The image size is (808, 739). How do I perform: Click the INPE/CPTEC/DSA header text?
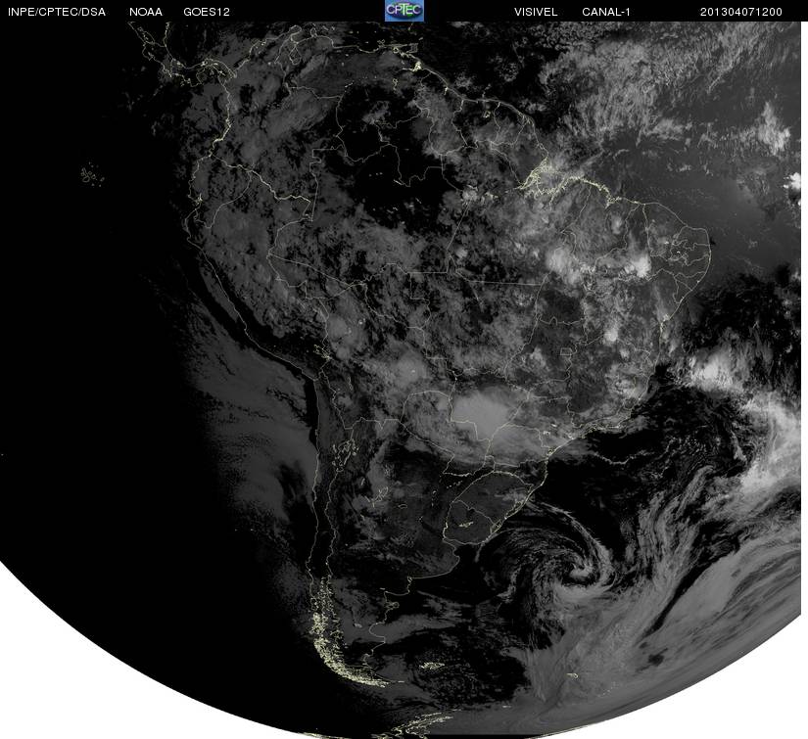(x=57, y=12)
